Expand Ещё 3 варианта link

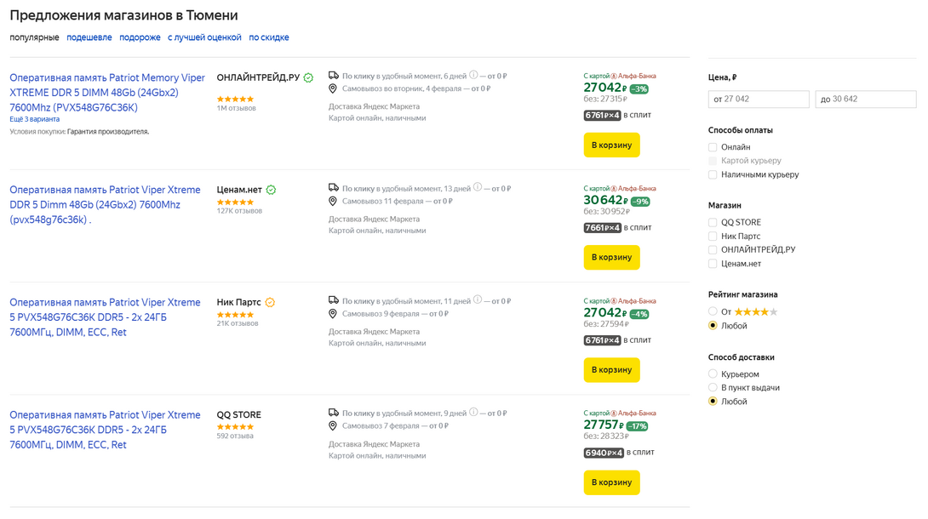[x=34, y=119]
